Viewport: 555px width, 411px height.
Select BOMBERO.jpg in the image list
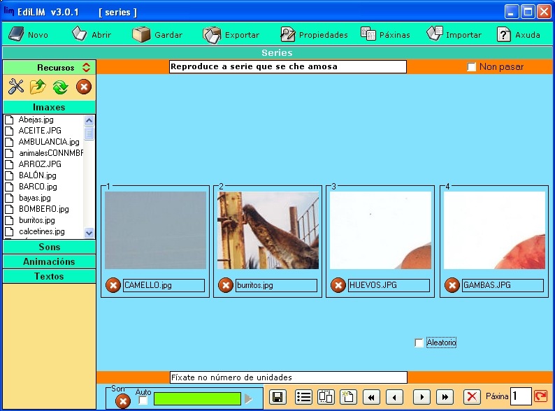point(43,209)
